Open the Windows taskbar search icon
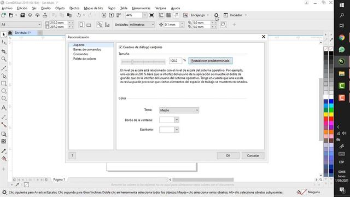The height and width of the screenshot is (197, 350). tap(341, 15)
